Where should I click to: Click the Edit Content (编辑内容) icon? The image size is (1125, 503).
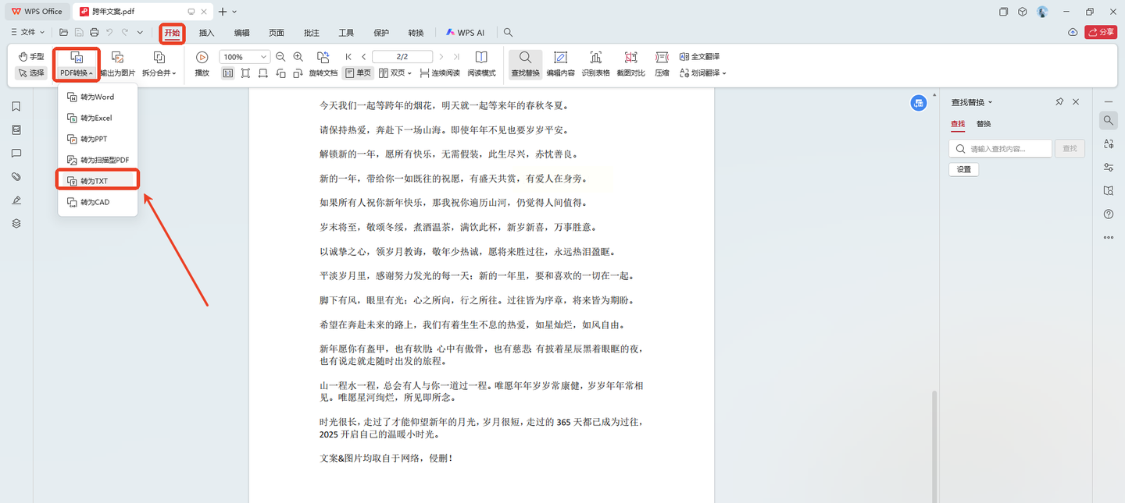tap(560, 58)
